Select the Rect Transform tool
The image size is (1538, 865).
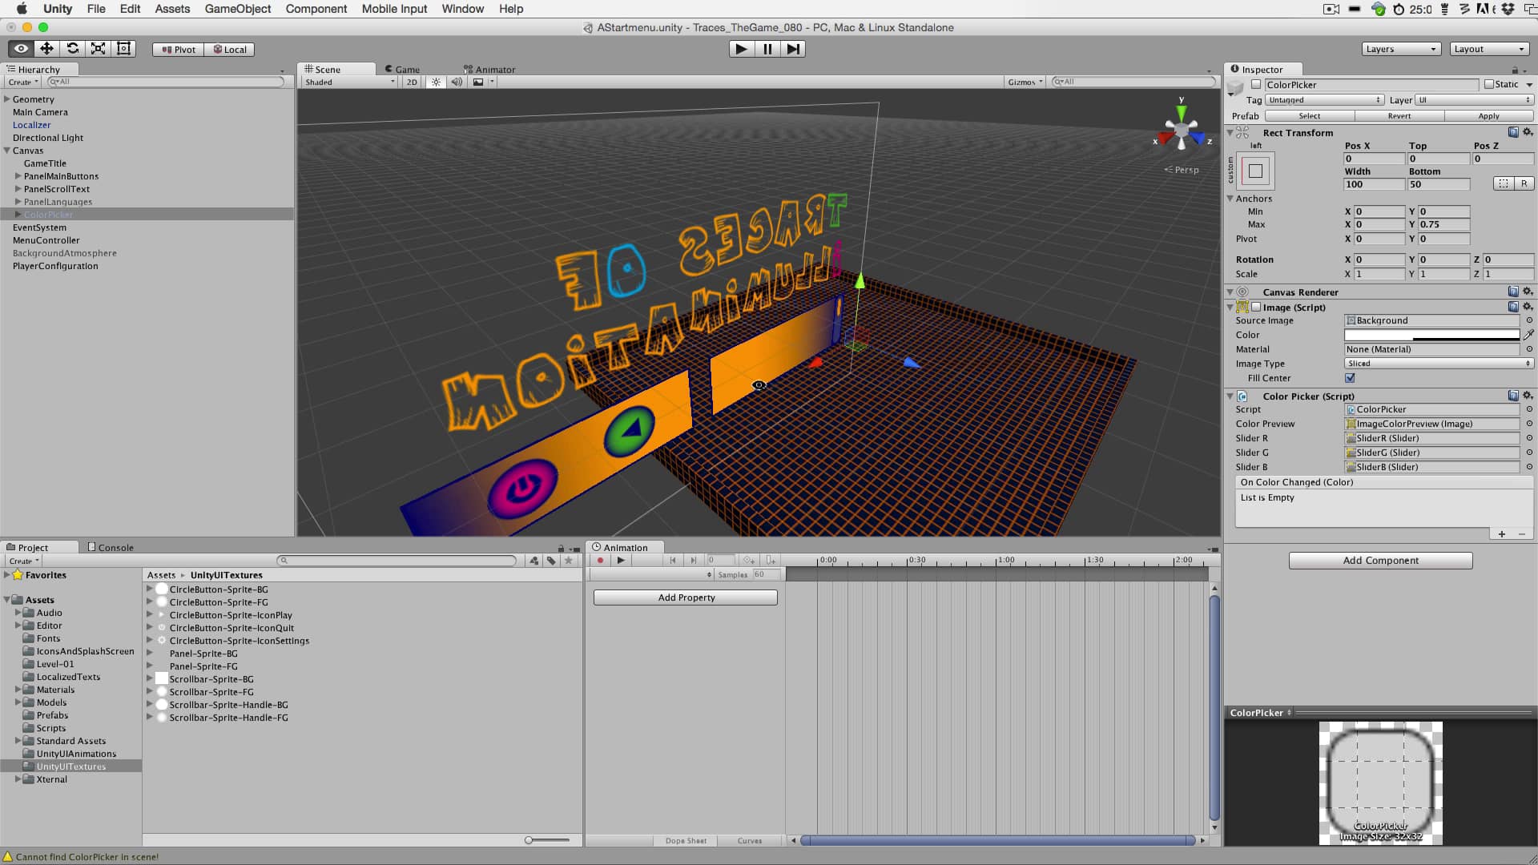[x=123, y=48]
